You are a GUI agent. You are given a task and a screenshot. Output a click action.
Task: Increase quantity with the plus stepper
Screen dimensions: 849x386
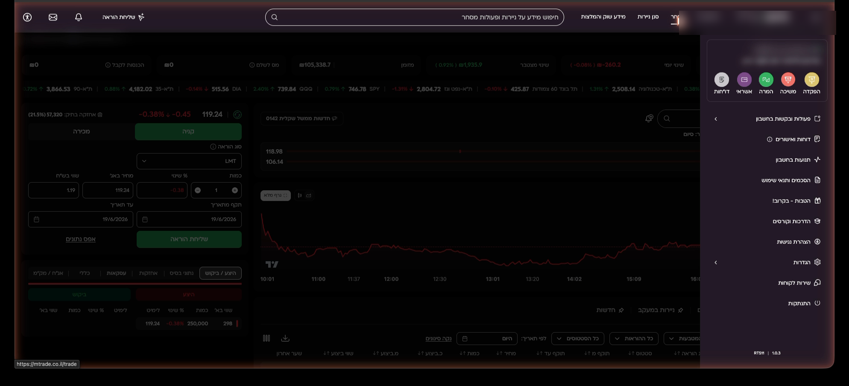coord(235,190)
